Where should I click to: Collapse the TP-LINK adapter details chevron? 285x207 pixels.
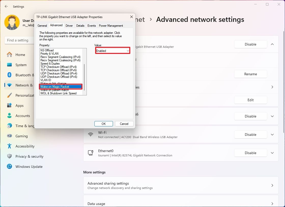click(x=272, y=44)
